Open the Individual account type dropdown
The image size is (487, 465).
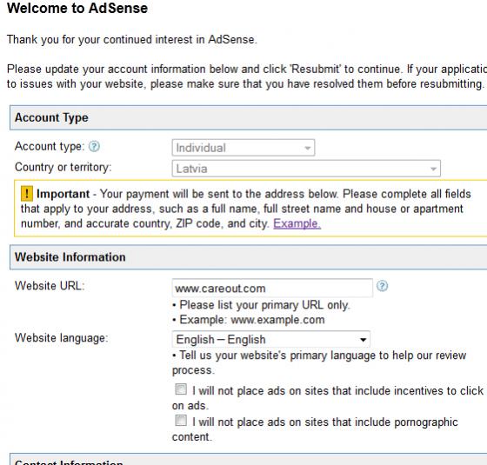click(243, 148)
